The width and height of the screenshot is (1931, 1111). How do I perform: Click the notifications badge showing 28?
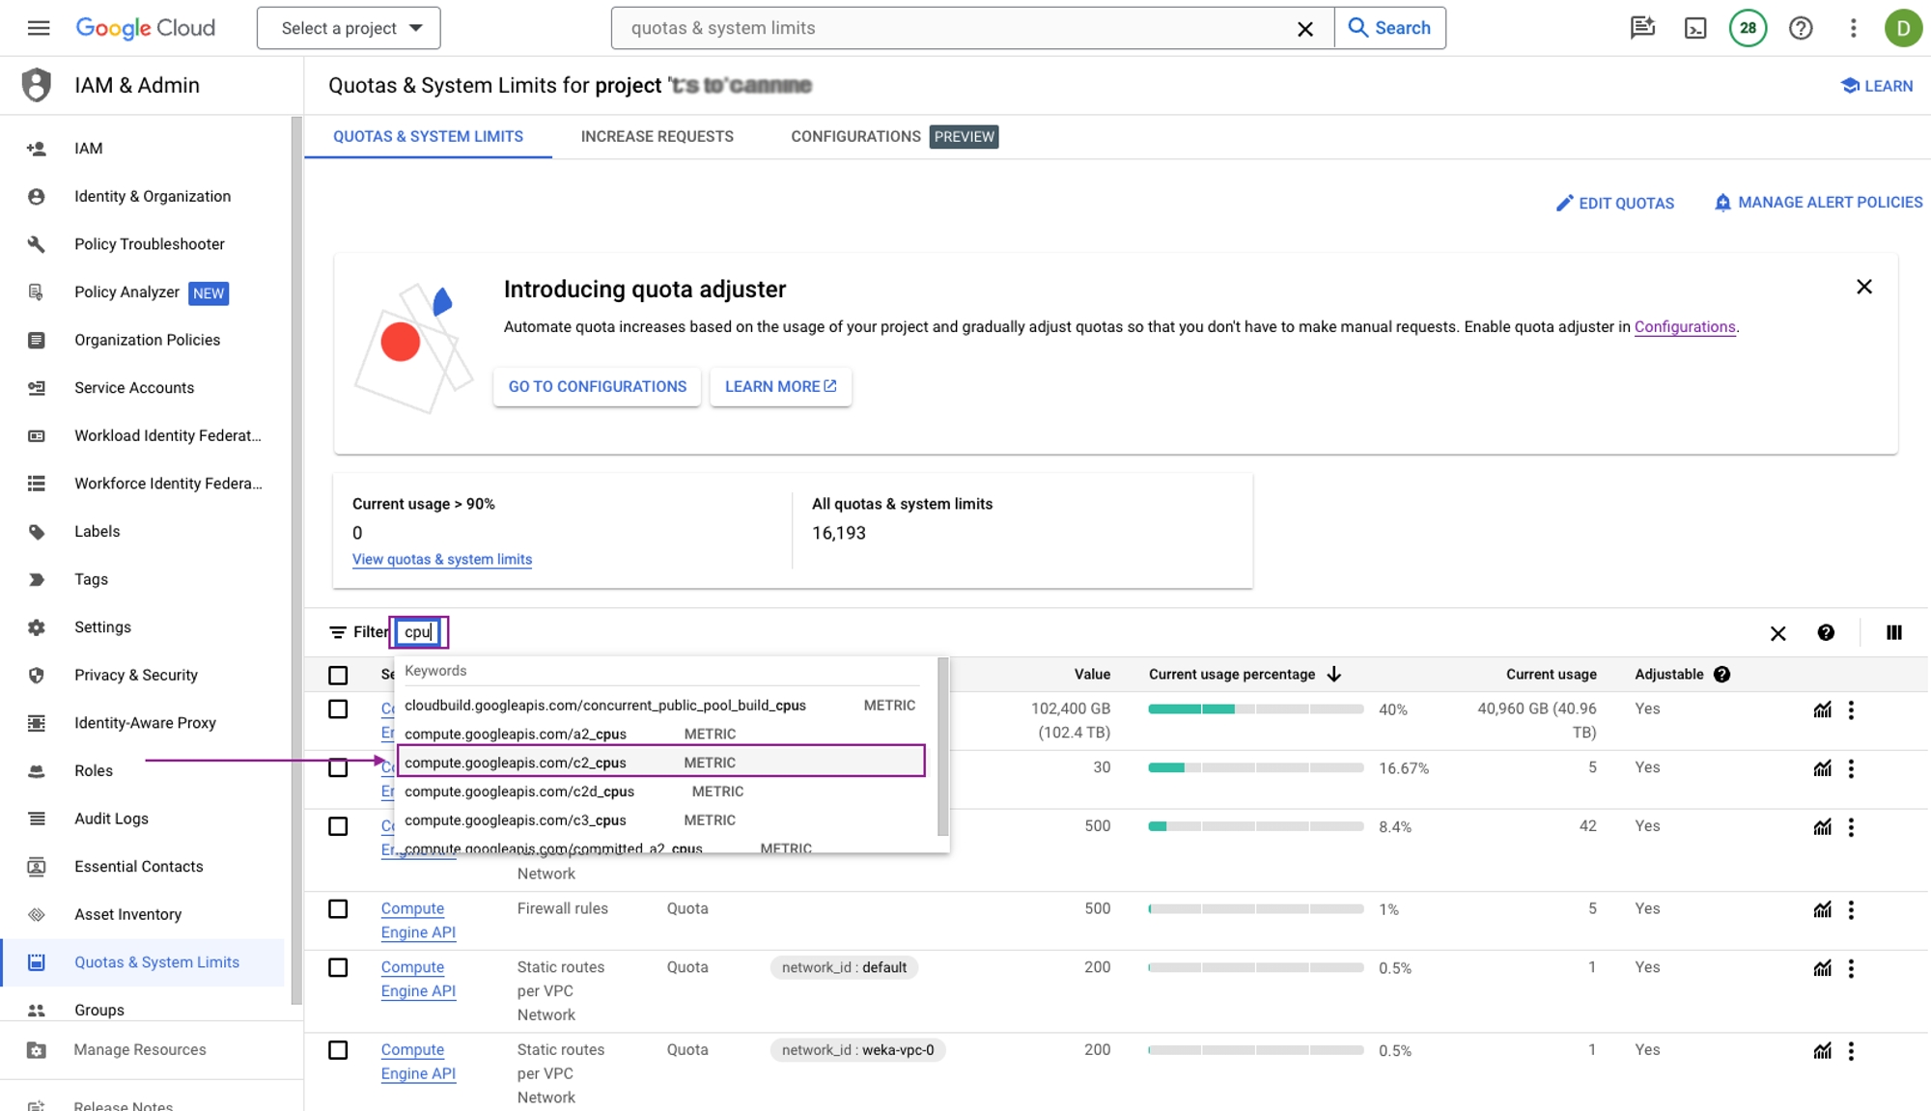click(1748, 28)
